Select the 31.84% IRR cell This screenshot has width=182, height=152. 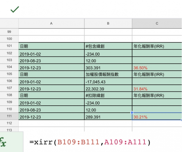tap(157, 88)
